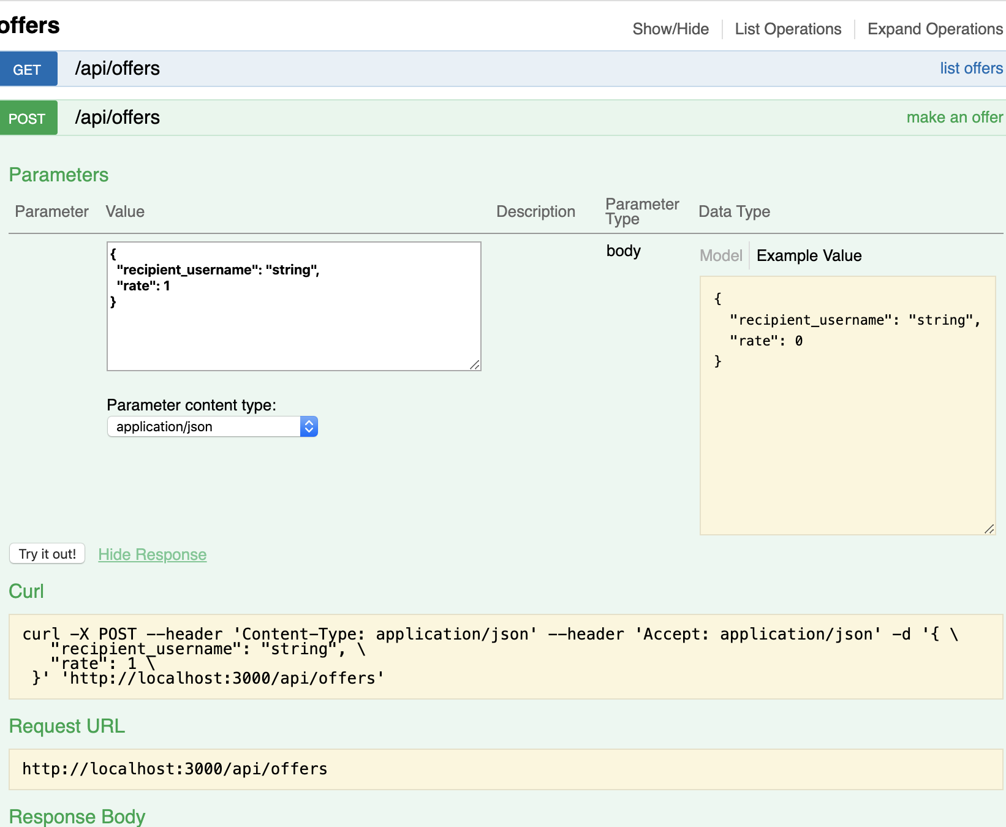Grab the example value resize handle
1006x827 pixels.
coord(989,529)
